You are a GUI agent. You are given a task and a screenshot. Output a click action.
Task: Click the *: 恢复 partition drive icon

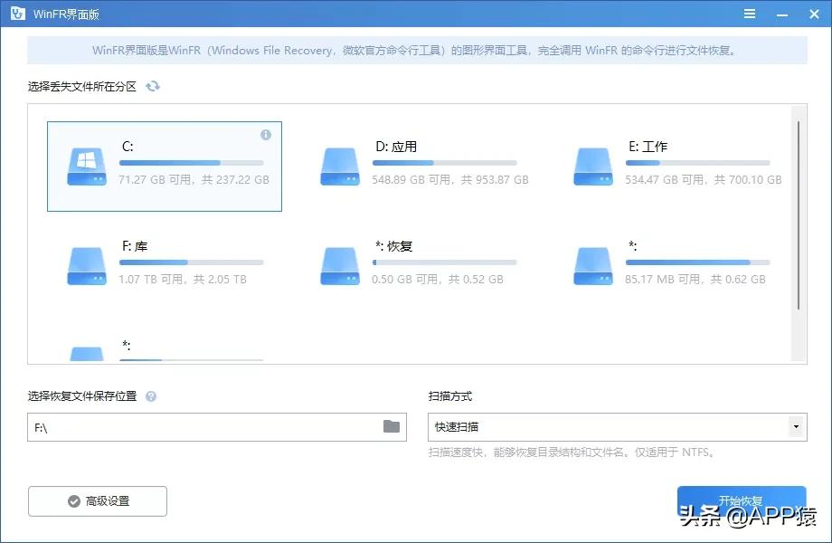339,265
